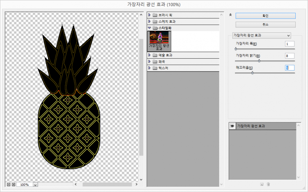Screen dimensions: 308x192
Task: Expand the 왜곡 filter folder
Action: [149, 62]
